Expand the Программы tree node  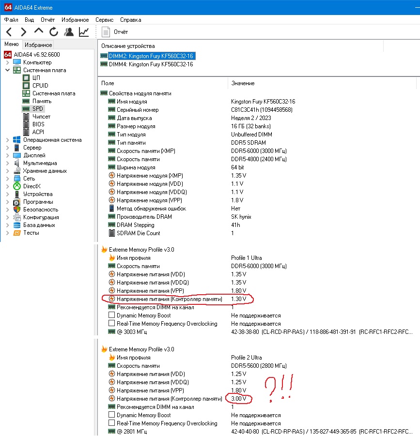(8, 202)
